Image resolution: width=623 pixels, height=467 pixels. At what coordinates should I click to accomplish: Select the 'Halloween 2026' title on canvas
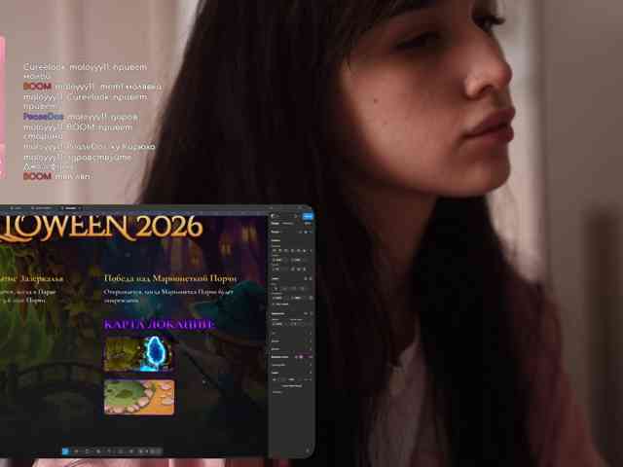click(x=101, y=229)
